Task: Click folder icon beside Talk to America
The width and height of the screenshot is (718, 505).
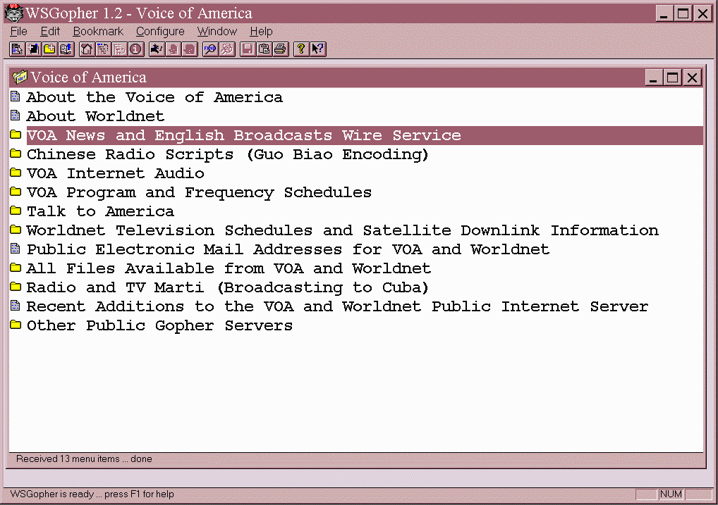Action: click(16, 211)
